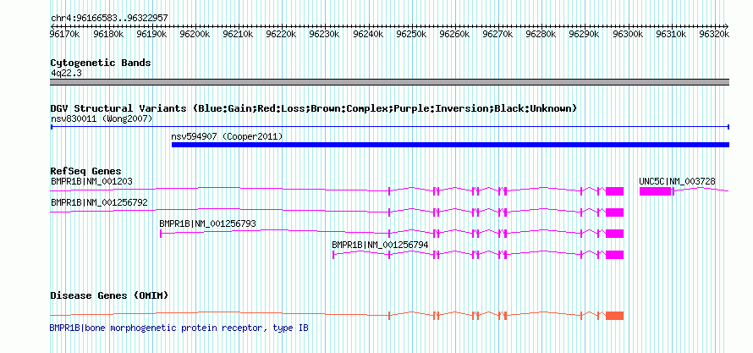This screenshot has width=753, height=353.
Task: Click the chr4:96166583..96322957 coordinates label
Action: pyautogui.click(x=109, y=19)
